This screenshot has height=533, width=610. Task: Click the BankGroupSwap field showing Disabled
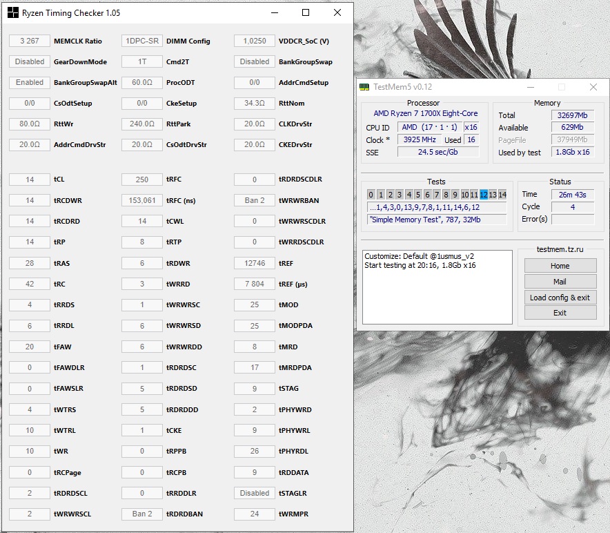(255, 61)
